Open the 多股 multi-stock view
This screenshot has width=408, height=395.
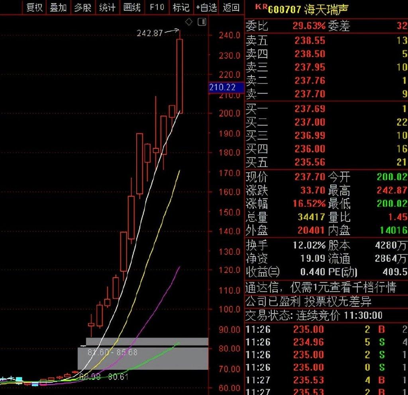point(82,7)
